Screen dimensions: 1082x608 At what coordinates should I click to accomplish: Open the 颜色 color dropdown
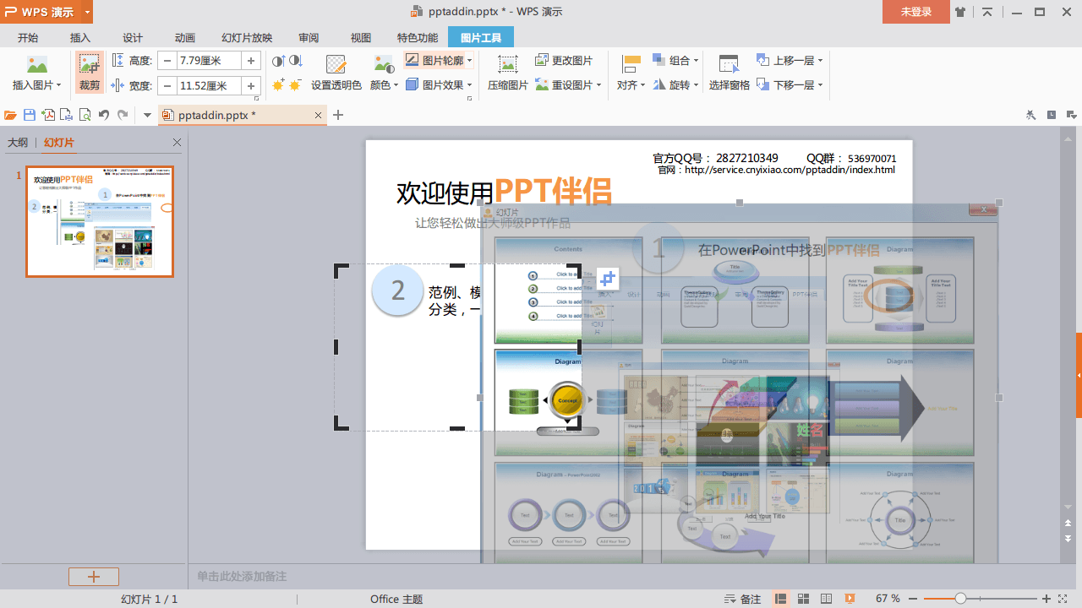pyautogui.click(x=385, y=85)
